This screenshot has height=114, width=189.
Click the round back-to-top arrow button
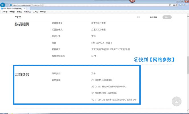pyautogui.click(x=176, y=101)
